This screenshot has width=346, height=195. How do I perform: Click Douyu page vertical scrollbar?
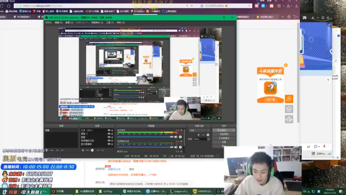298,73
